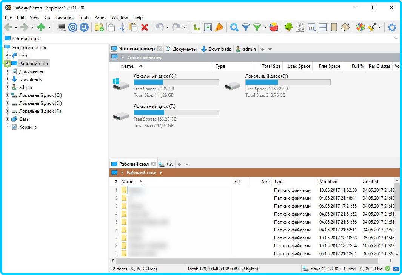Click the Локальный диск (D:) usage bar
This screenshot has width=402, height=275.
(x=288, y=82)
